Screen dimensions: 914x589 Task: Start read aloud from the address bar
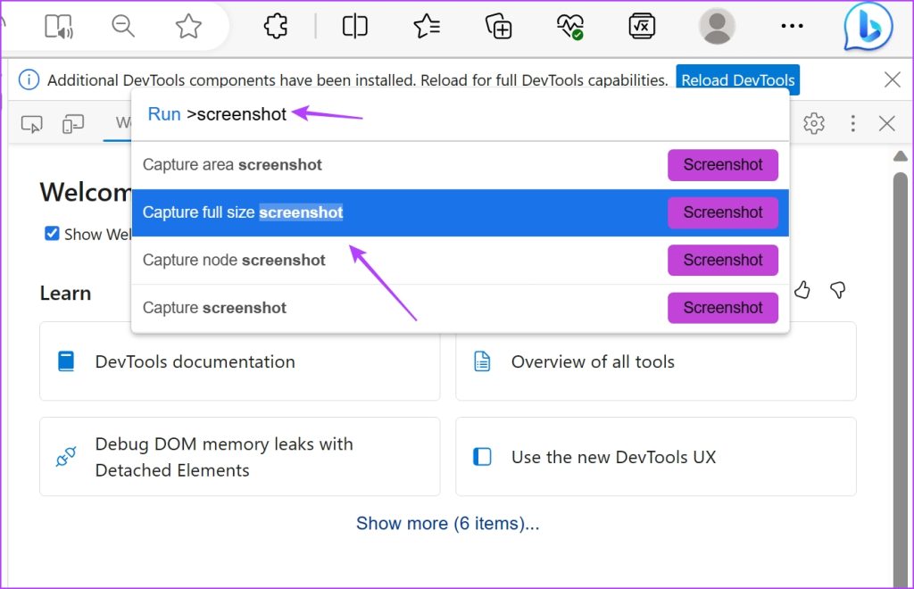(x=57, y=26)
